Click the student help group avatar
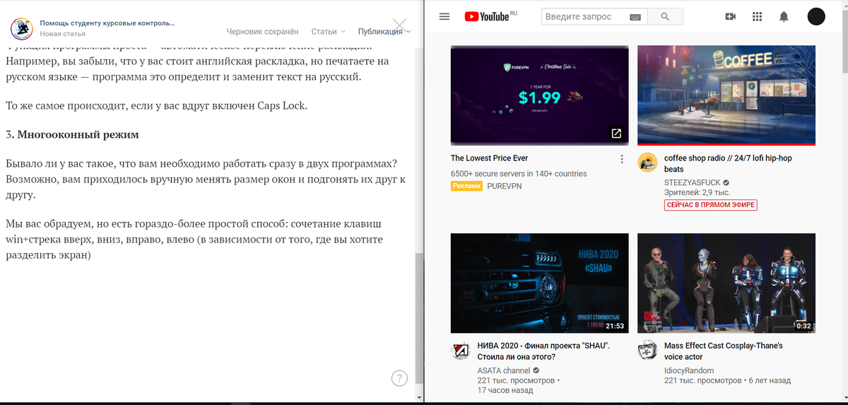Image resolution: width=848 pixels, height=405 pixels. [21, 28]
